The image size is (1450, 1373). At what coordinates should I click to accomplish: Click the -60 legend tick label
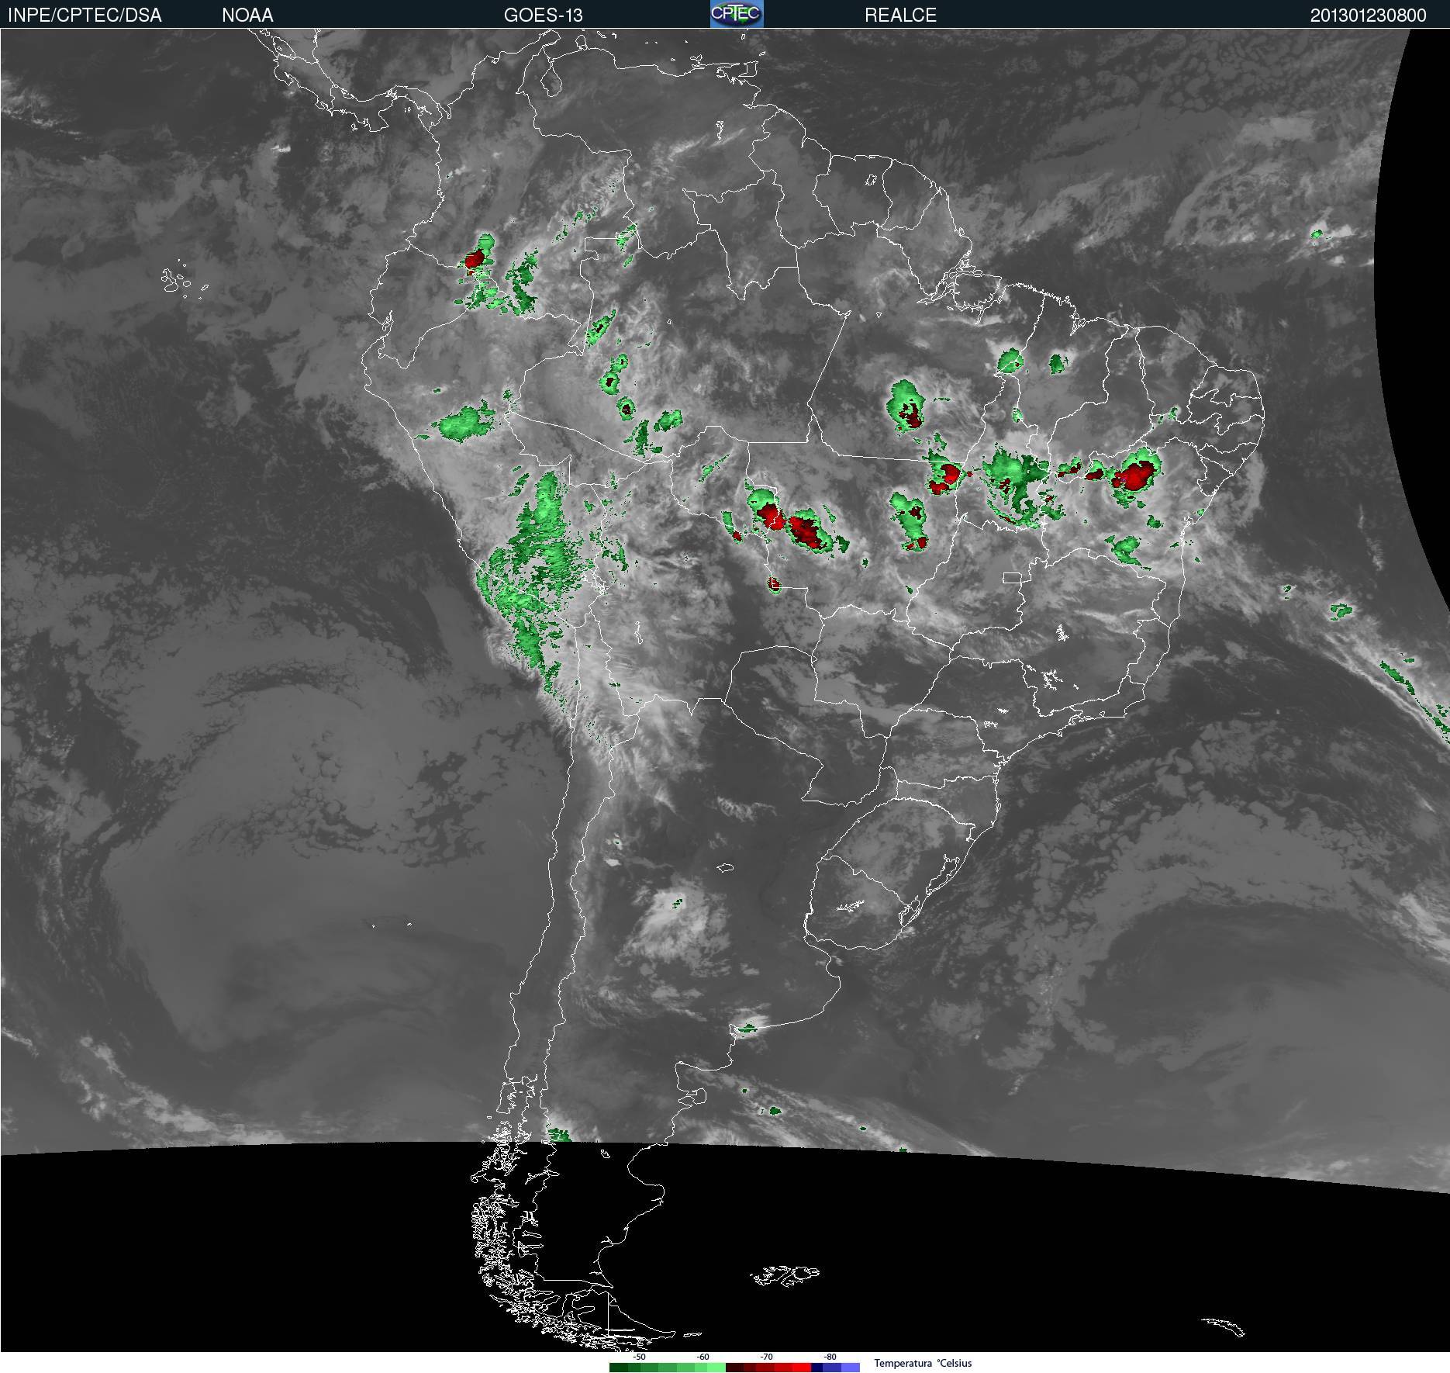703,1357
